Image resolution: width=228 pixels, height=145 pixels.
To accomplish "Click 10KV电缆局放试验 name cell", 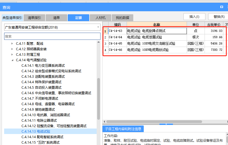I will tap(157, 50).
